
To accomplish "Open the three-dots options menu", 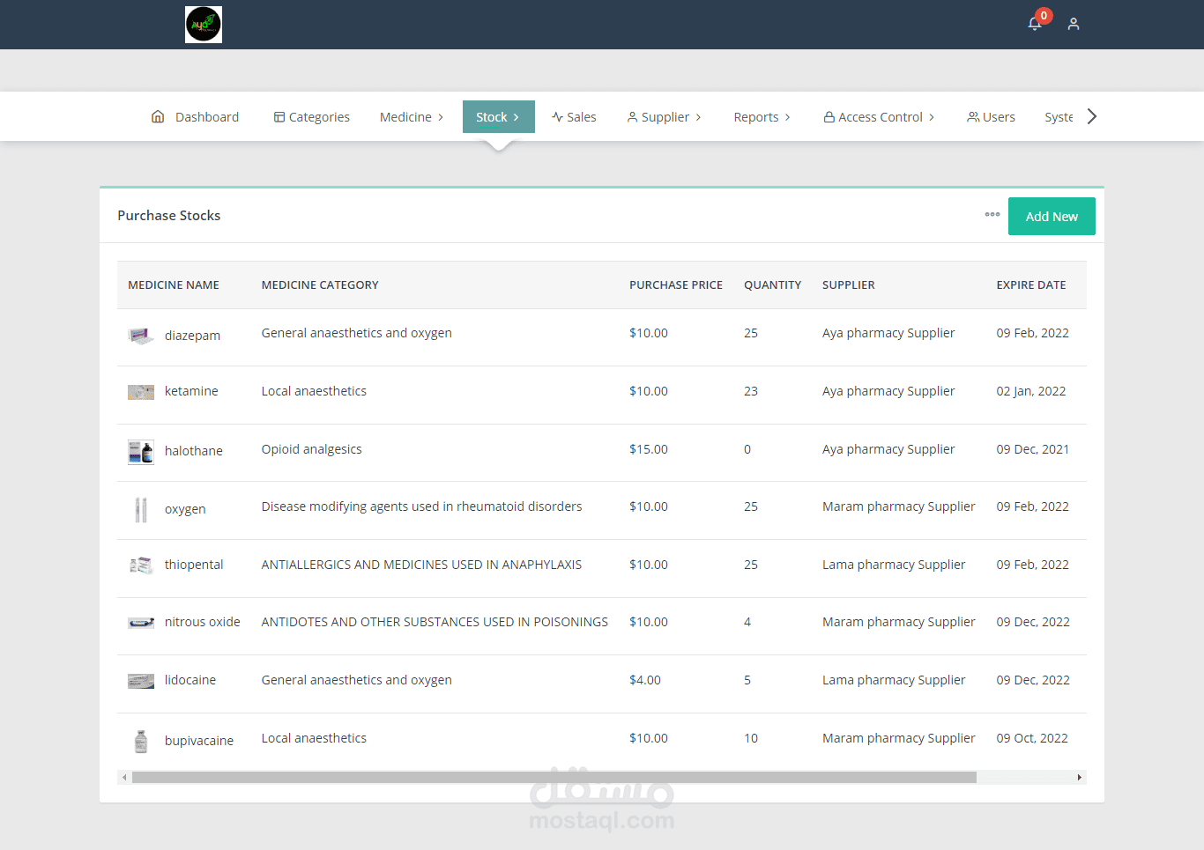I will click(x=992, y=214).
